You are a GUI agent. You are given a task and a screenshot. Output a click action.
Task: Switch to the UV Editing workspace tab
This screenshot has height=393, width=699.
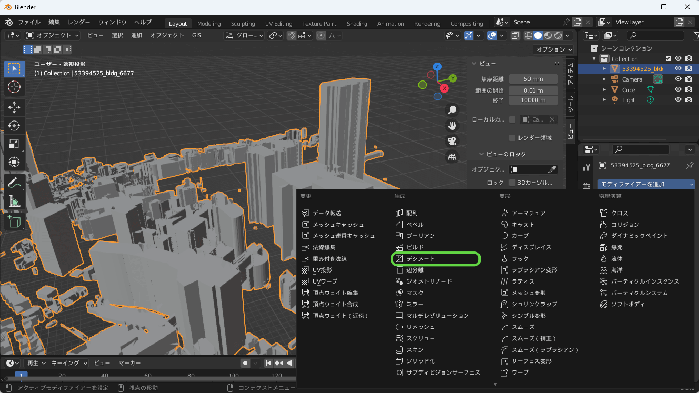278,24
